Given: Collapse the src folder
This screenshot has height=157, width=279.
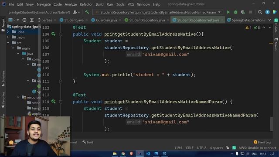Looking at the screenshot, I should tap(8, 43).
